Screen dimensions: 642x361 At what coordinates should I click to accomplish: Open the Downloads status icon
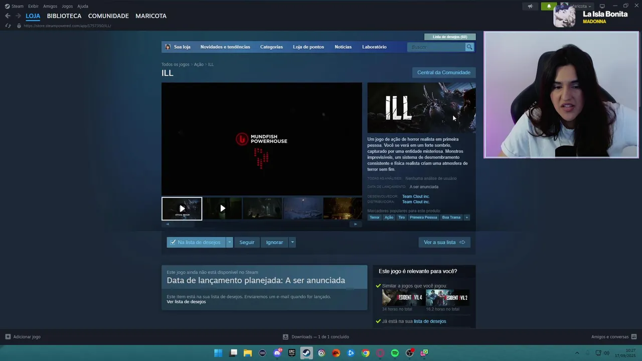[x=285, y=337]
